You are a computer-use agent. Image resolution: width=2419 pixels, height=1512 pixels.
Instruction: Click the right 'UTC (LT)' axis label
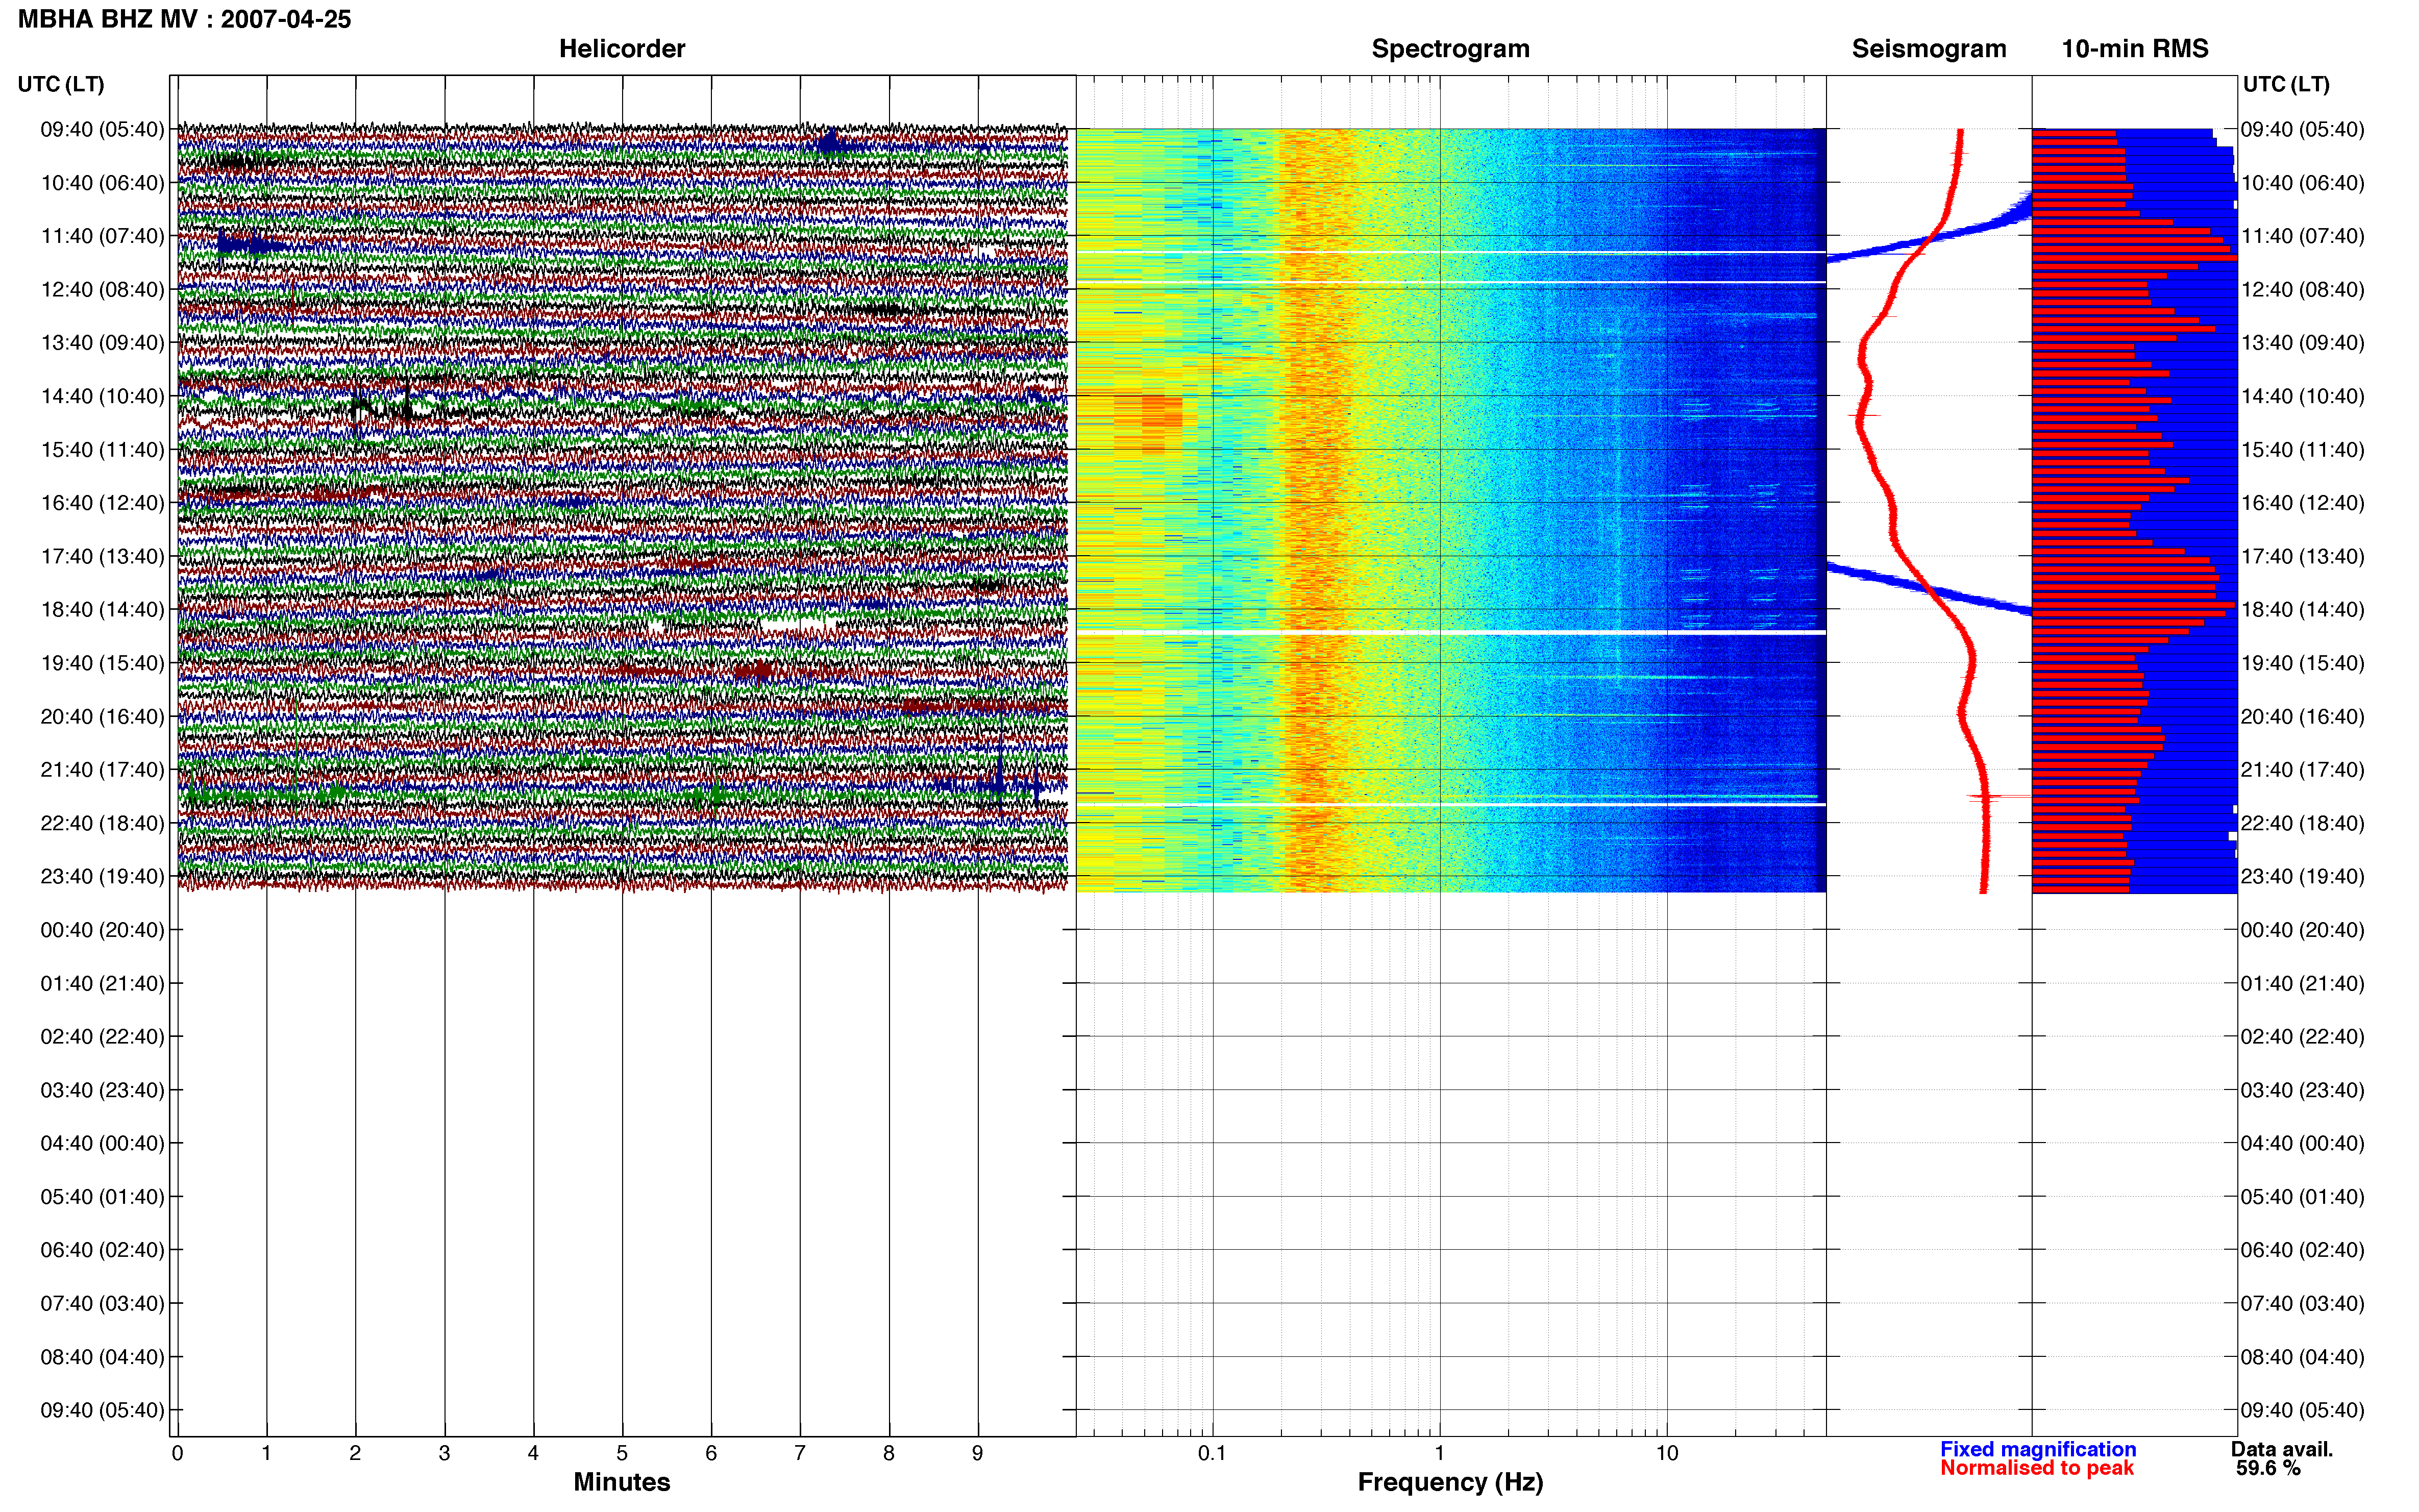[x=2286, y=84]
